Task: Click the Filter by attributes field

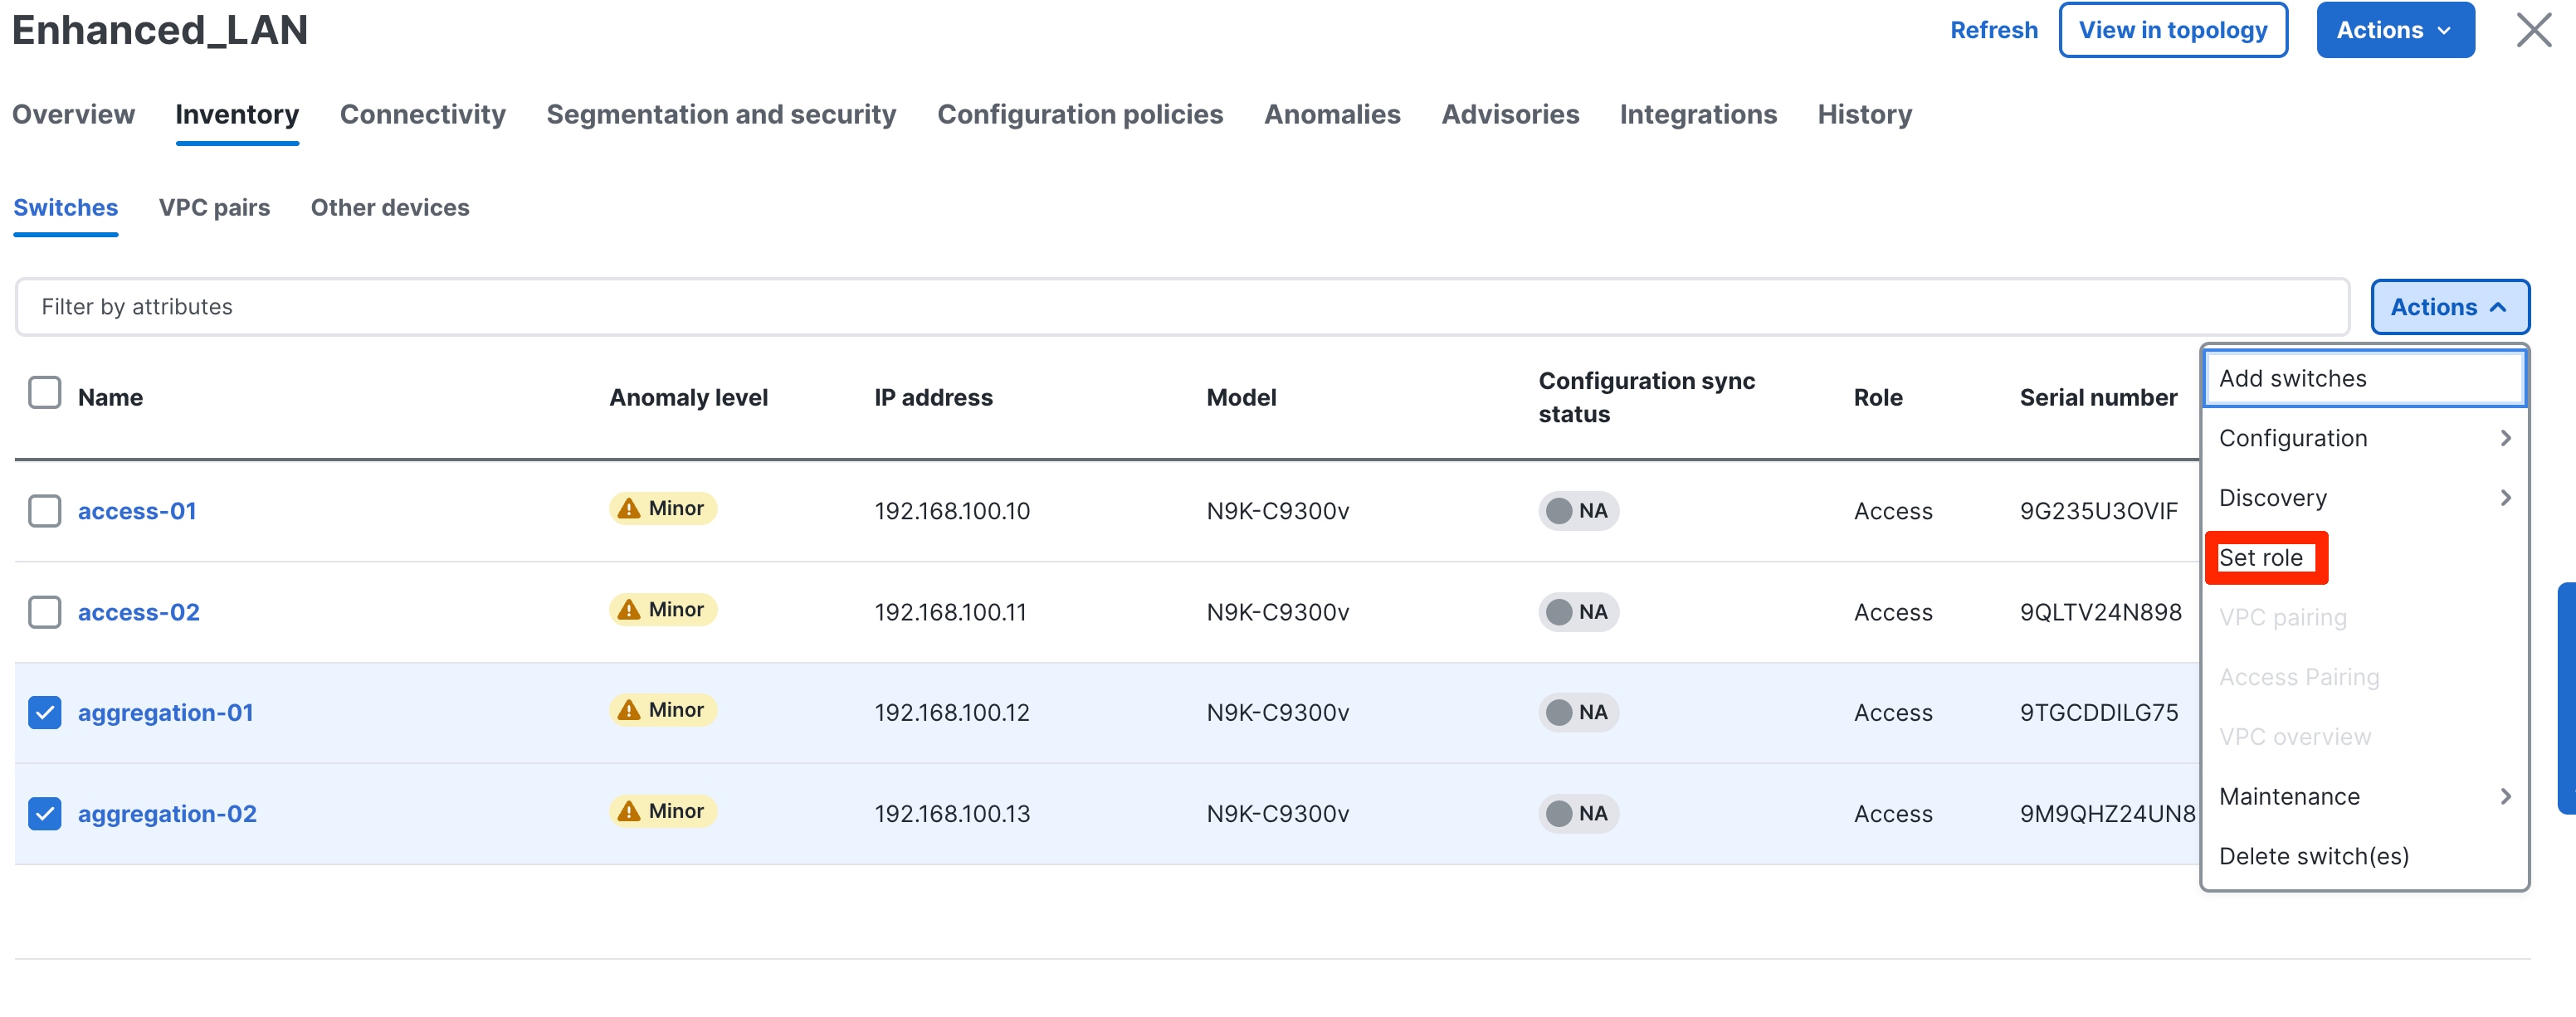Action: 1180,307
